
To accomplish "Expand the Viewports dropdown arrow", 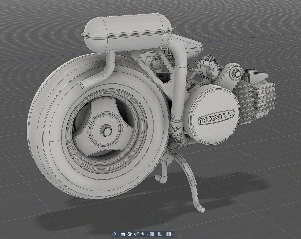I will (x=172, y=234).
